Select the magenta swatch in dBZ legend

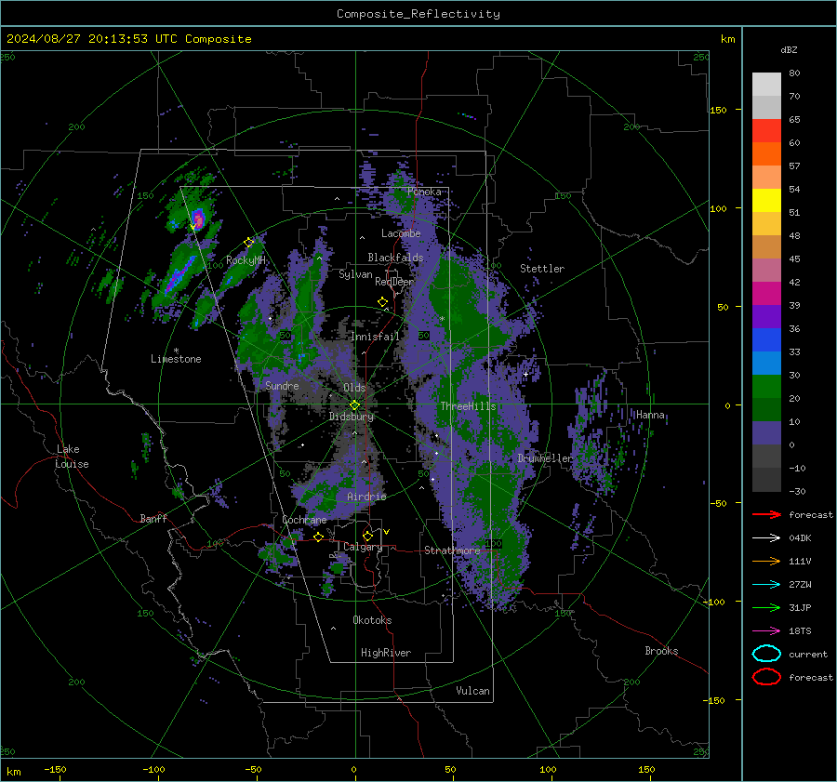coord(766,293)
